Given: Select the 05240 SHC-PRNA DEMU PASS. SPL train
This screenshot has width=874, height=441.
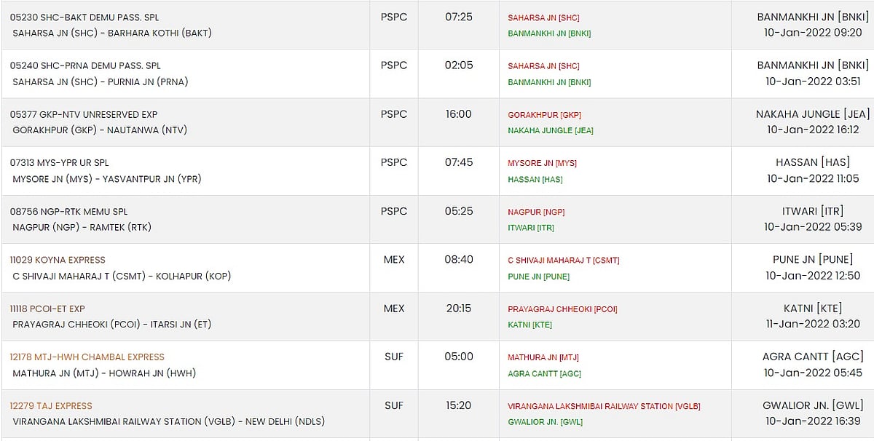Looking at the screenshot, I should click(x=85, y=65).
